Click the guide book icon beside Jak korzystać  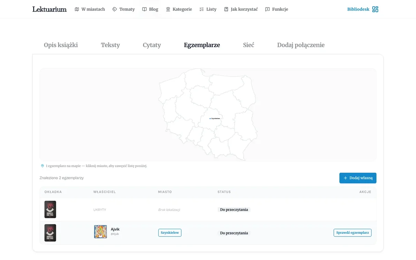click(226, 9)
